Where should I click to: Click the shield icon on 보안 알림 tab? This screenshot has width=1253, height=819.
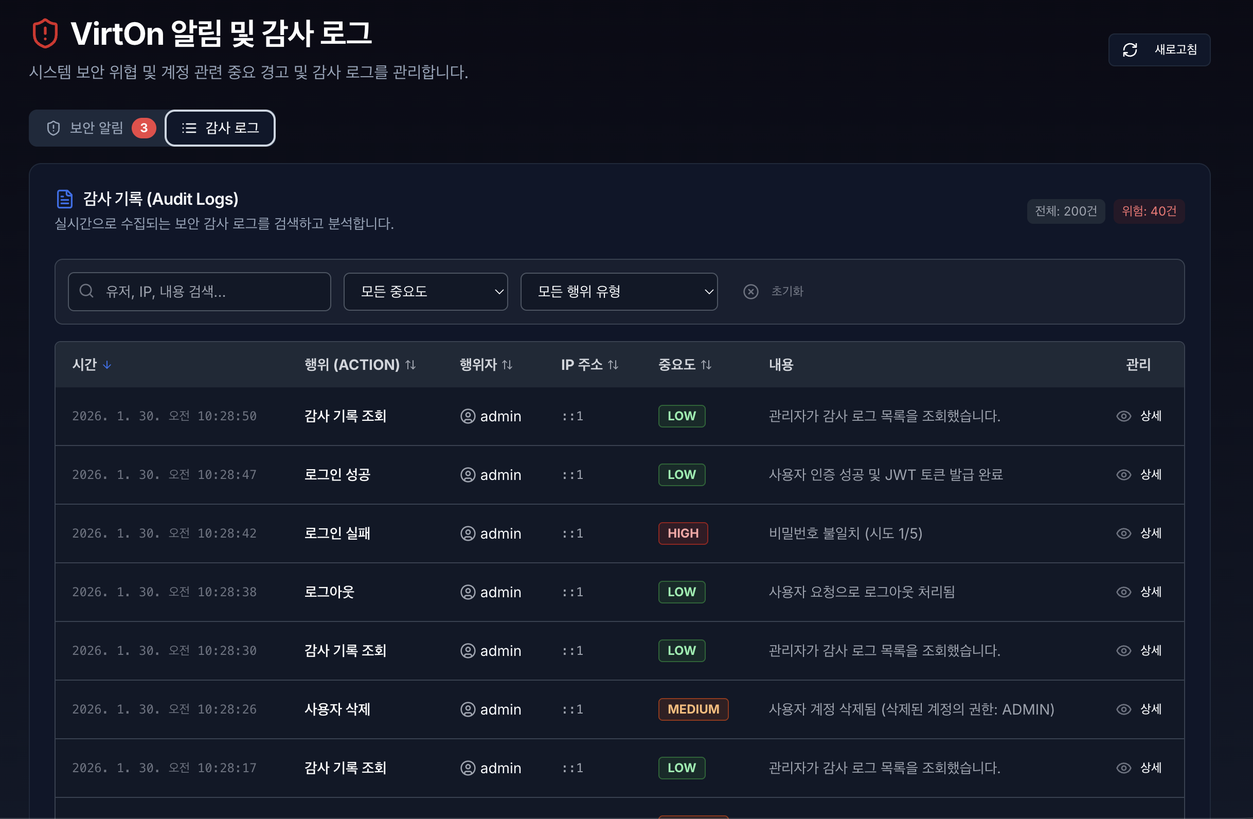(53, 128)
